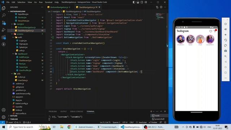This screenshot has width=231, height=130.
Task: Maximize the terminal panel with caret icon
Action: pyautogui.click(x=161, y=112)
